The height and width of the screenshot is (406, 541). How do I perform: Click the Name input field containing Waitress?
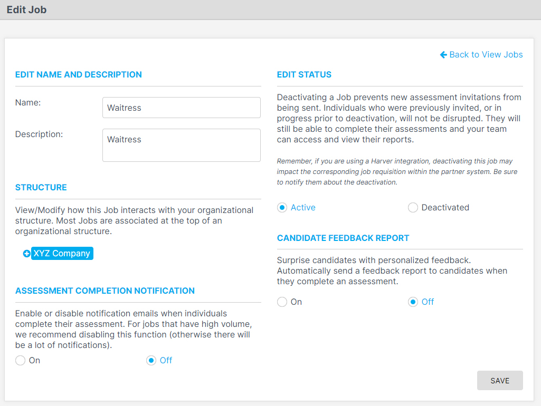tap(182, 108)
